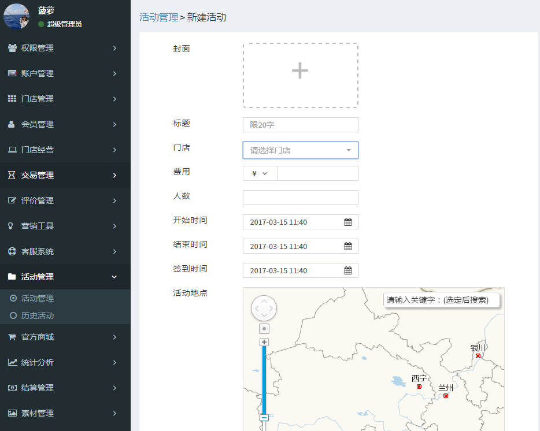Click the 账户管理 list icon
The width and height of the screenshot is (540, 431).
(x=12, y=73)
